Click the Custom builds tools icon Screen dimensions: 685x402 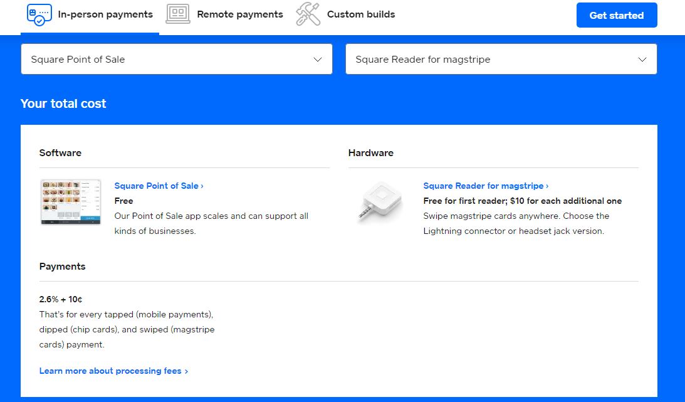[x=308, y=14]
